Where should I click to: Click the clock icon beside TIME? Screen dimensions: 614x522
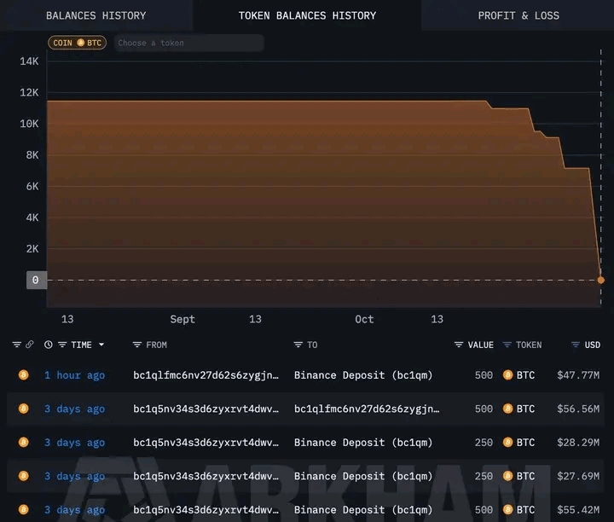tap(49, 345)
